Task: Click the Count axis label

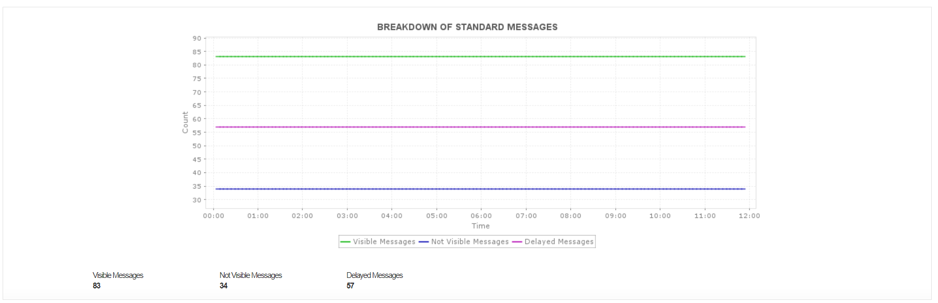Action: 185,122
